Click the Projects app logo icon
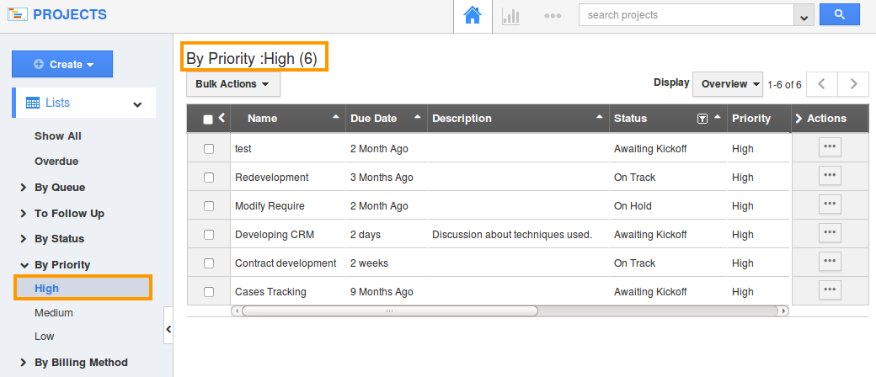The width and height of the screenshot is (876, 377). click(18, 14)
